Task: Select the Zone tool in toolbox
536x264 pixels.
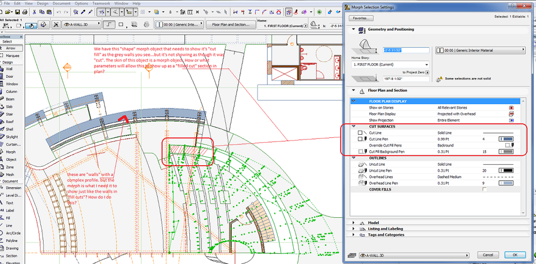Action: pos(11,167)
